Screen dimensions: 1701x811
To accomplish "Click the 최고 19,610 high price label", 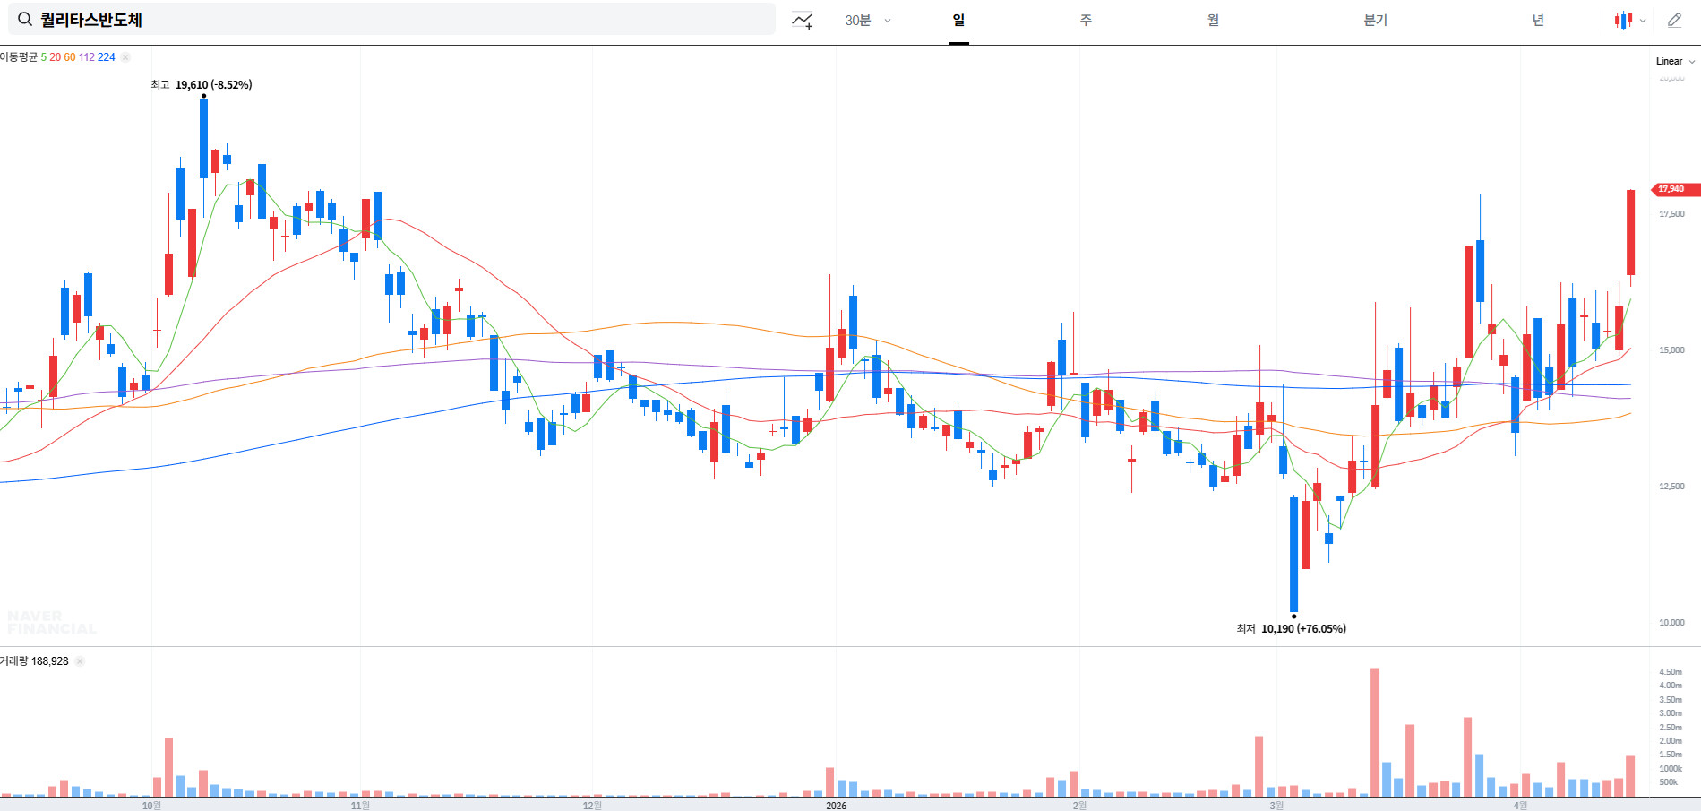I will coord(202,85).
